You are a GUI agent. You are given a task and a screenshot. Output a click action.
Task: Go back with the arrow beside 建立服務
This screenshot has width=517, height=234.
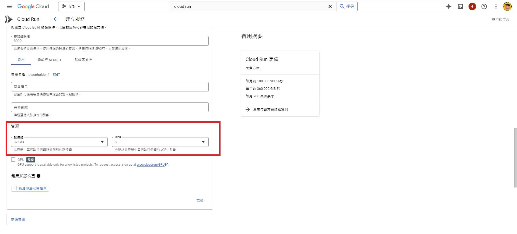(56, 19)
